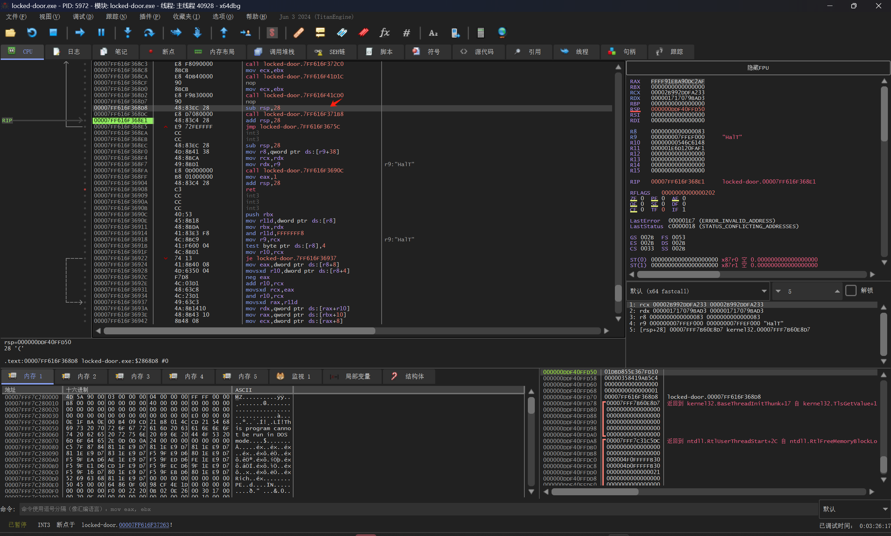Switch to the 断点 breakpoints tab

163,52
